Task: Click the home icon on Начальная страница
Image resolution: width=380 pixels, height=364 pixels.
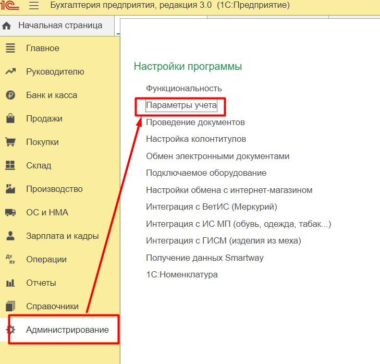Action: pos(7,26)
